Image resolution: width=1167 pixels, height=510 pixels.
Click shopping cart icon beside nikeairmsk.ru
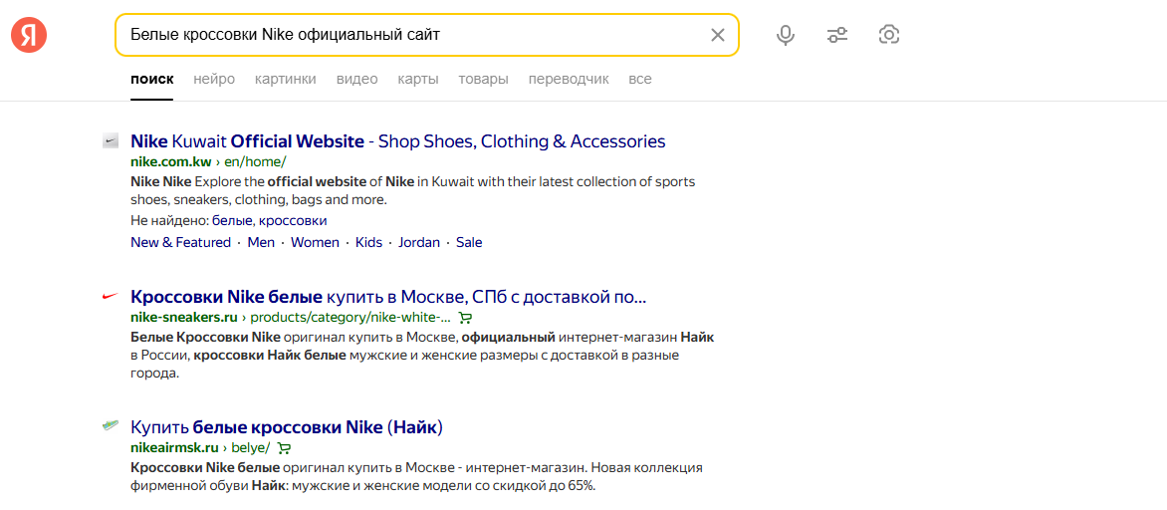click(284, 447)
